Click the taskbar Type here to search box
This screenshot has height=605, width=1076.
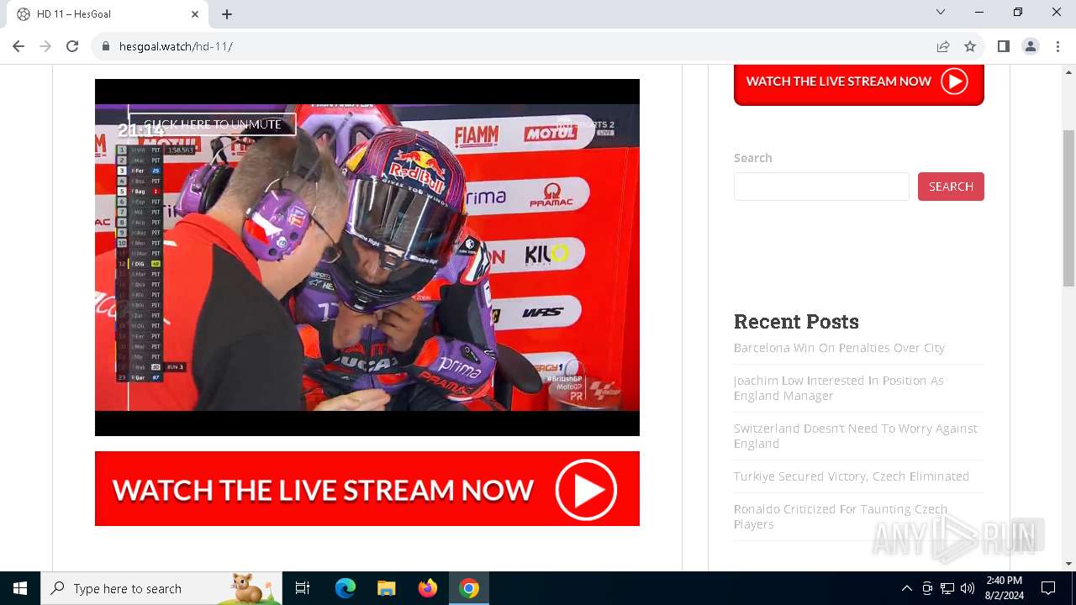[161, 588]
